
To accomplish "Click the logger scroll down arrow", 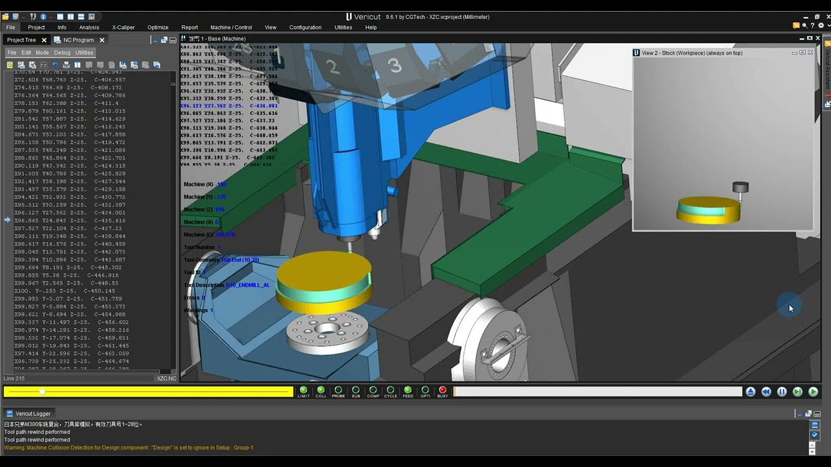I will tap(812, 451).
